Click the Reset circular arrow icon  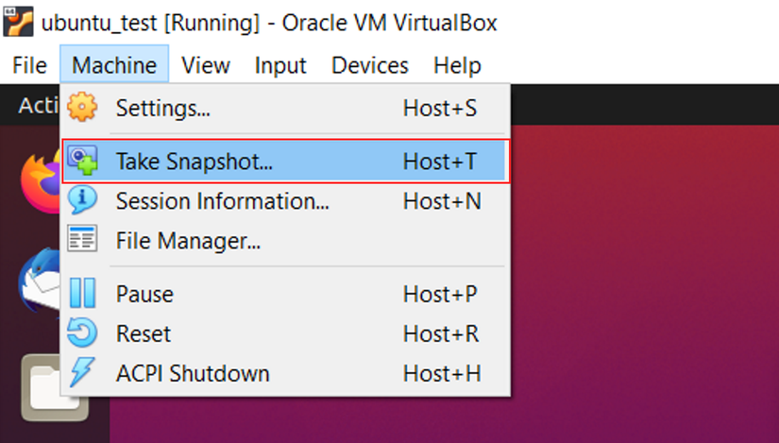[x=83, y=333]
